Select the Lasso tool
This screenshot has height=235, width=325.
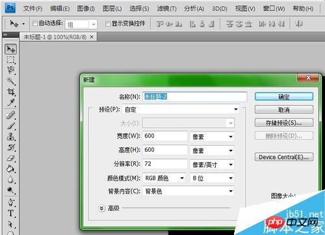coord(10,70)
